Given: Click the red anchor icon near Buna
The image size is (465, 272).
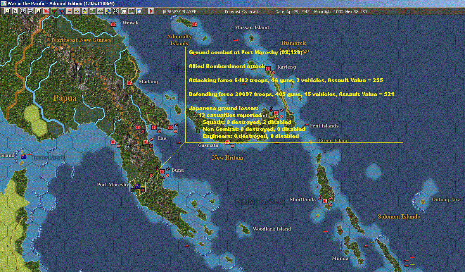Looking at the screenshot, I should coord(157,168).
